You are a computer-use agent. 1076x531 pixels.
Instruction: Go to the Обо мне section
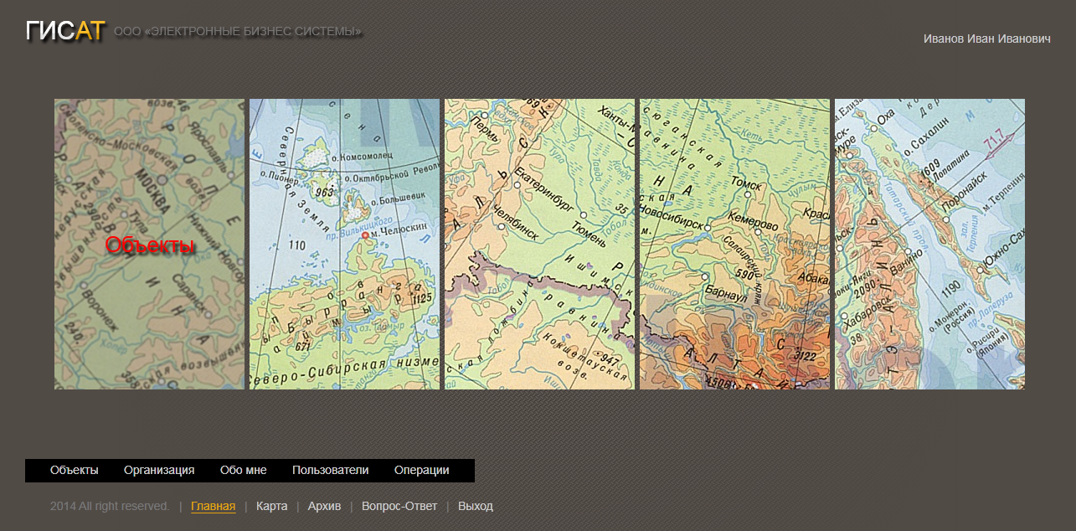243,471
